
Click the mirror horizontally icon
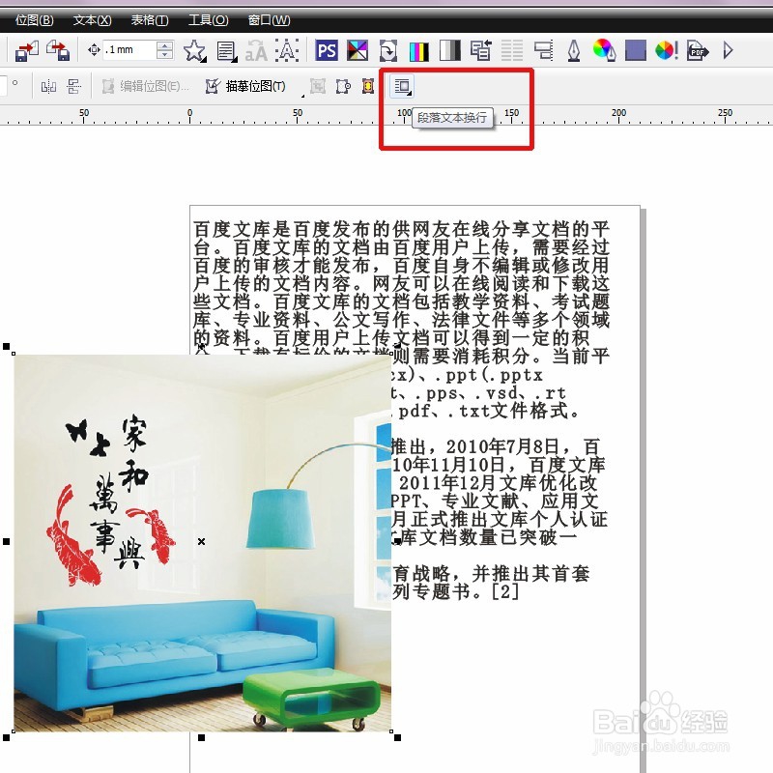pyautogui.click(x=48, y=87)
